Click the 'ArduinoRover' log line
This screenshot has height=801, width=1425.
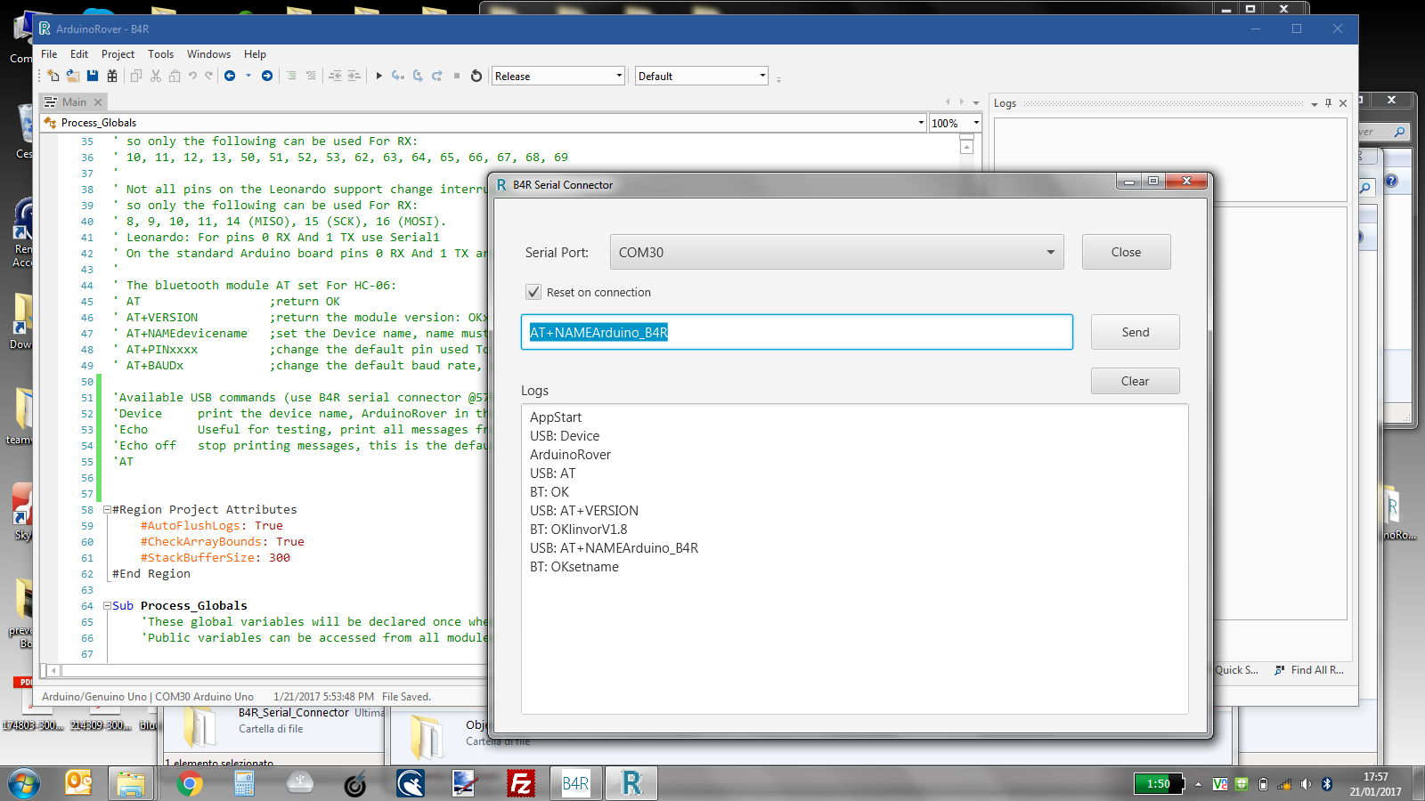tap(571, 455)
